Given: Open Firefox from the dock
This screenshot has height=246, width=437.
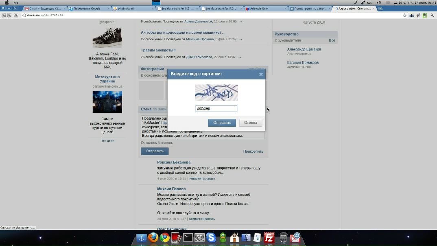Looking at the screenshot, I should click(x=153, y=238).
